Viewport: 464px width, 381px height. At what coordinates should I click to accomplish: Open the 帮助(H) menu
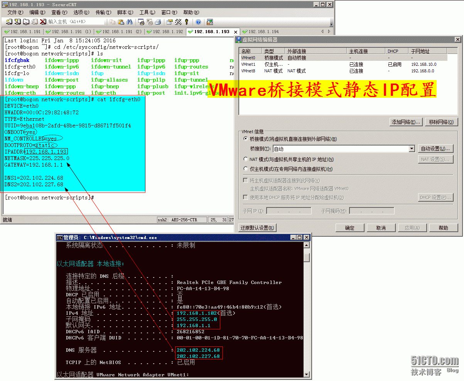click(x=191, y=12)
